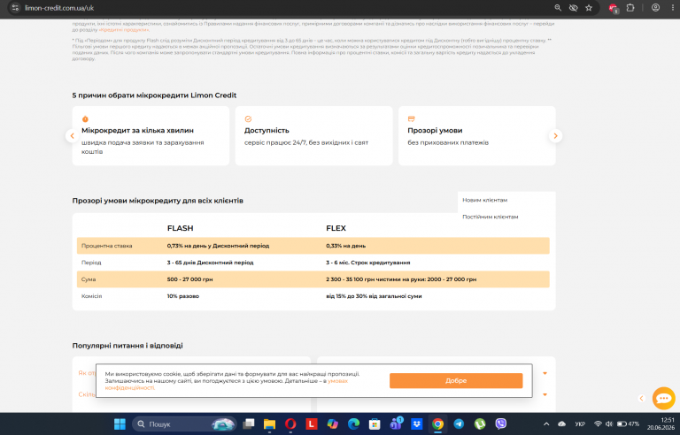
Task: Open the Windows Start menu
Action: pyautogui.click(x=120, y=424)
